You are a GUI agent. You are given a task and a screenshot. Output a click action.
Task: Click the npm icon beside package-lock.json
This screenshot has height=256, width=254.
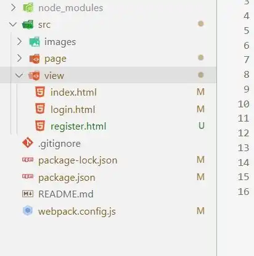(x=28, y=160)
